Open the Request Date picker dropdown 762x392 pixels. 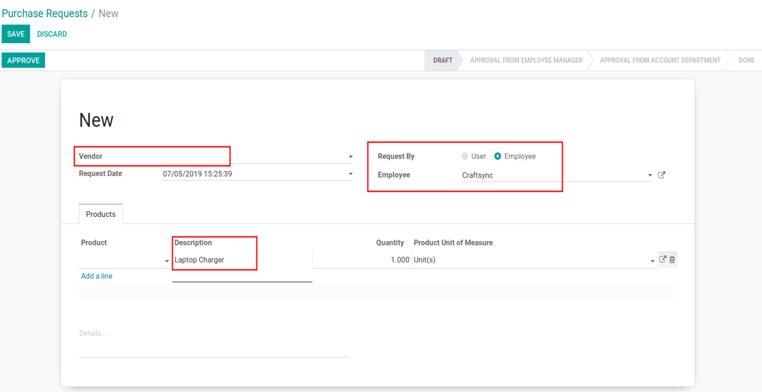(x=350, y=174)
